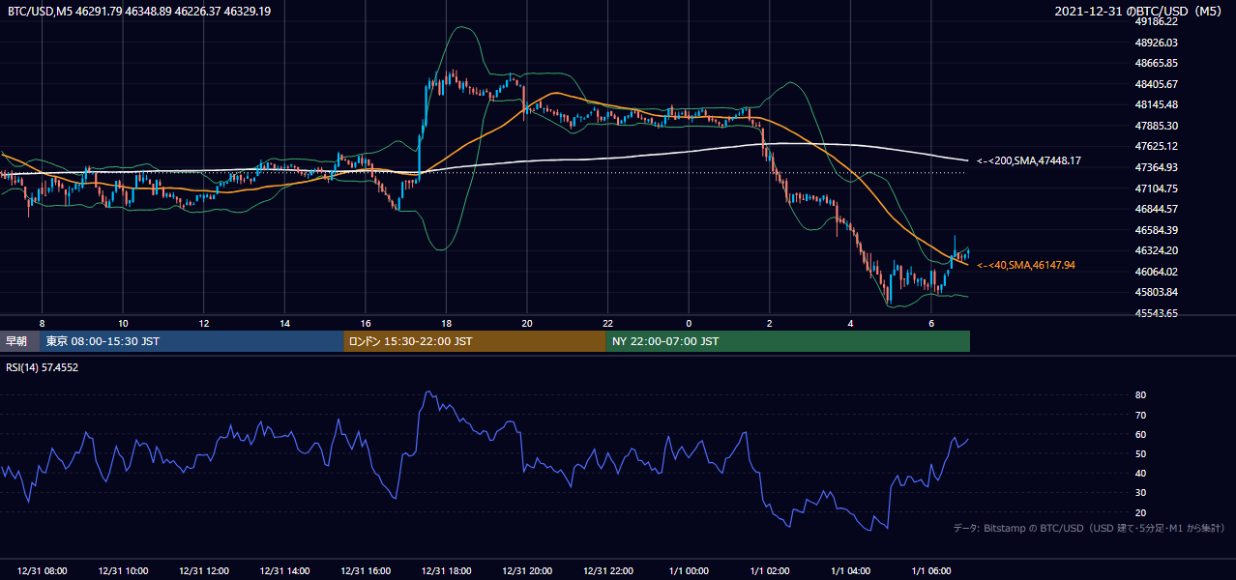Click the 1/1 02:00 bottom time label
The image size is (1236, 580).
coord(770,571)
